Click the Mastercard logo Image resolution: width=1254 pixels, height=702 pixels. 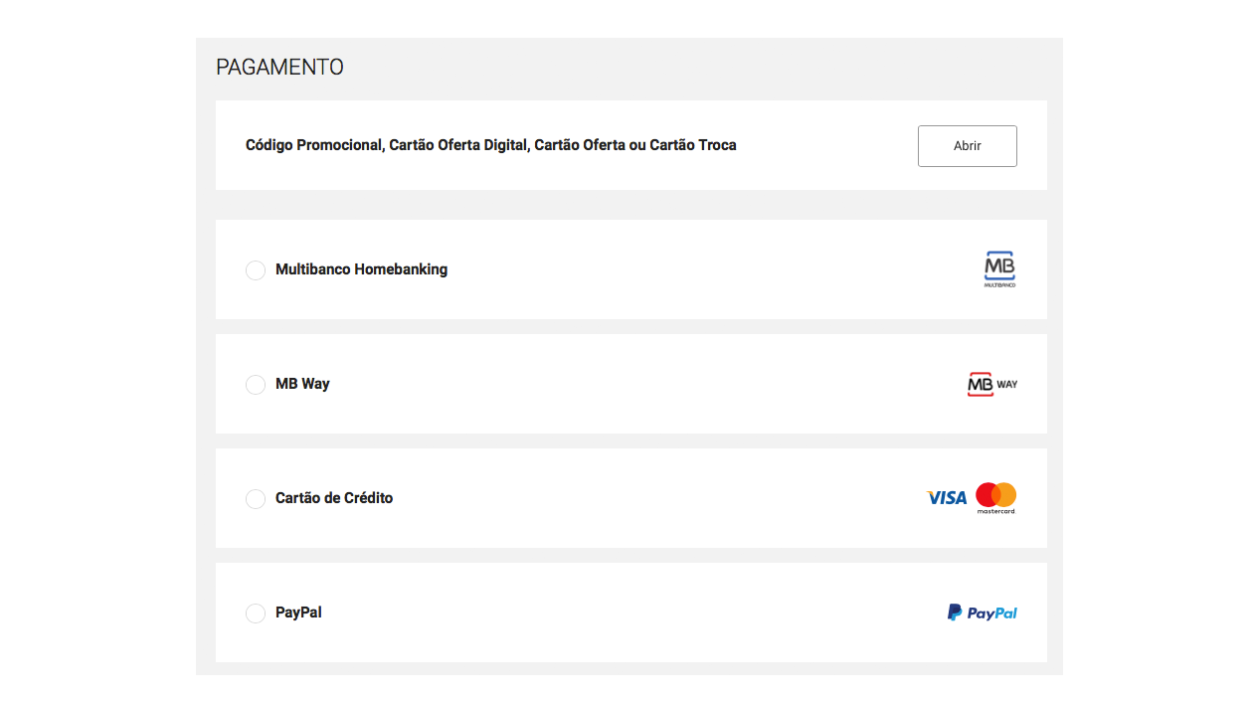[995, 498]
